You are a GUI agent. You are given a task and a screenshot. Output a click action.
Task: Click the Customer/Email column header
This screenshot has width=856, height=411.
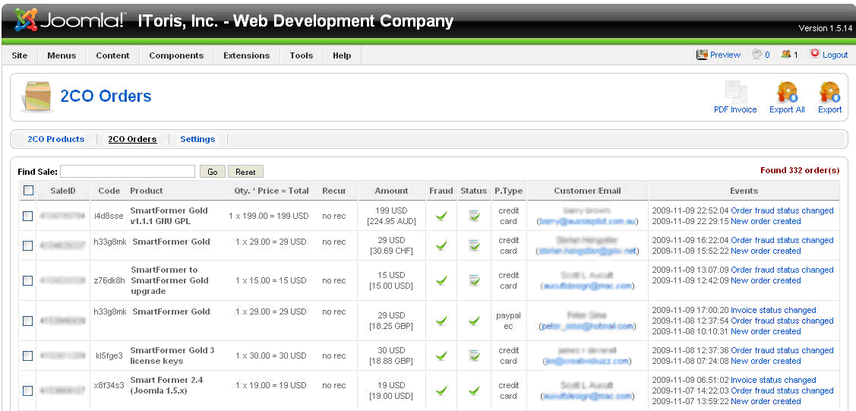point(587,191)
